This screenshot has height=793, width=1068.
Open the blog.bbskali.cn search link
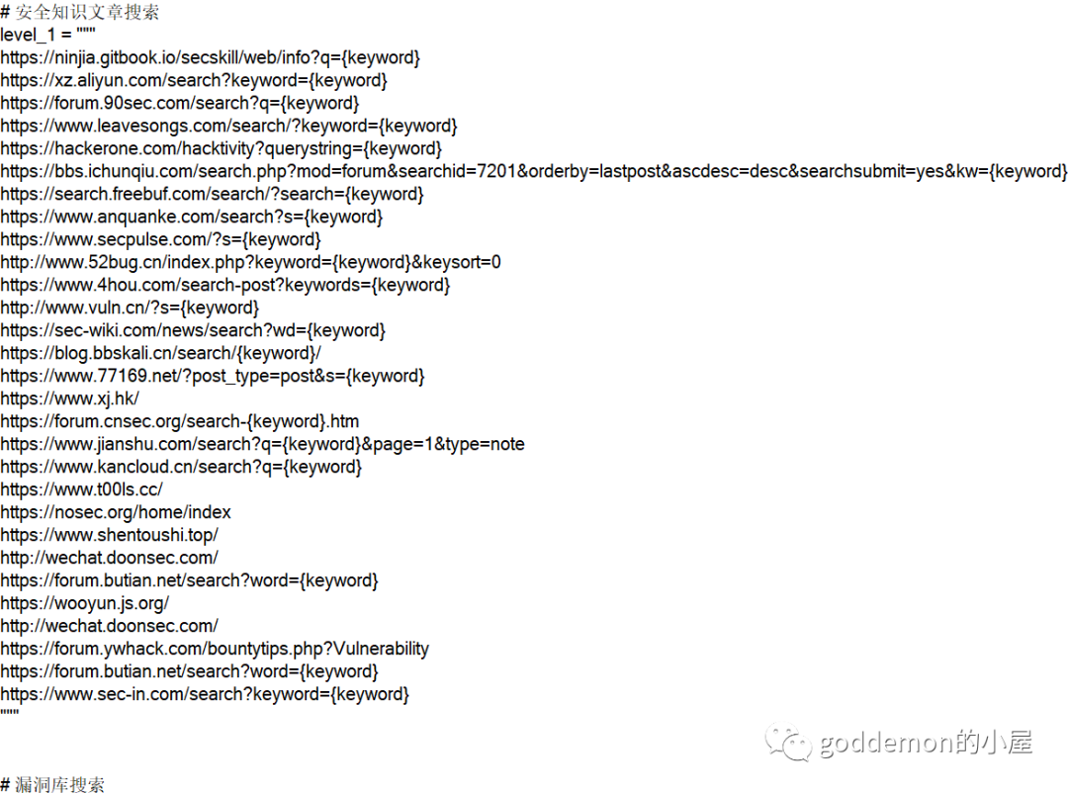click(160, 354)
